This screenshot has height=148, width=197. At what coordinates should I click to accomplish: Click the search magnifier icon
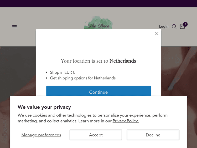[174, 27]
